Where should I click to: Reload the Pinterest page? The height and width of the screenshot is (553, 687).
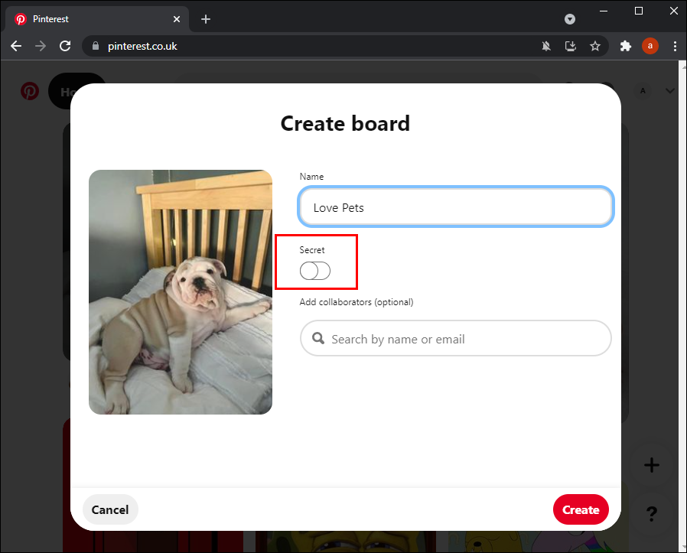pyautogui.click(x=65, y=46)
